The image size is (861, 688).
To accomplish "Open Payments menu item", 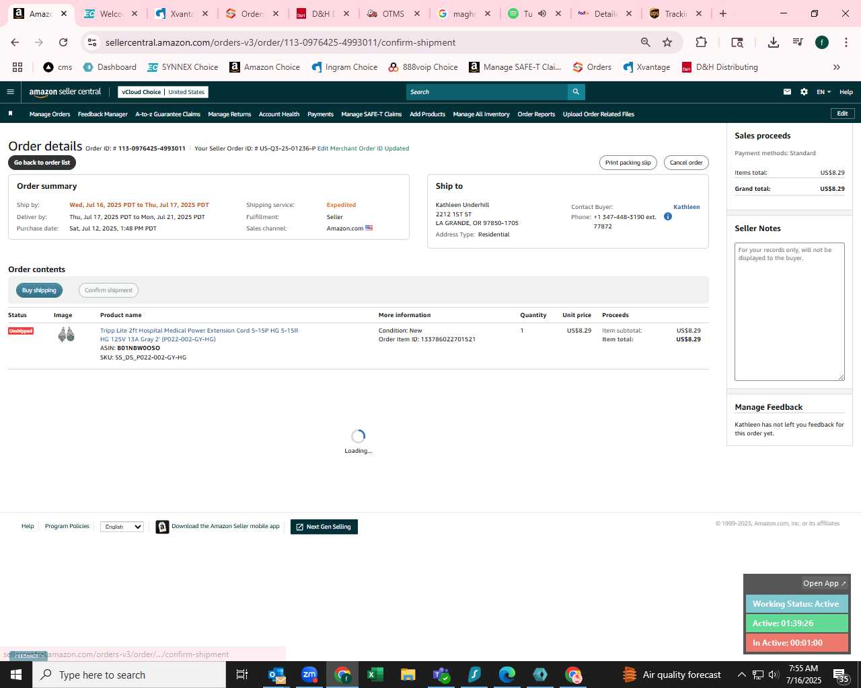I will (x=320, y=114).
